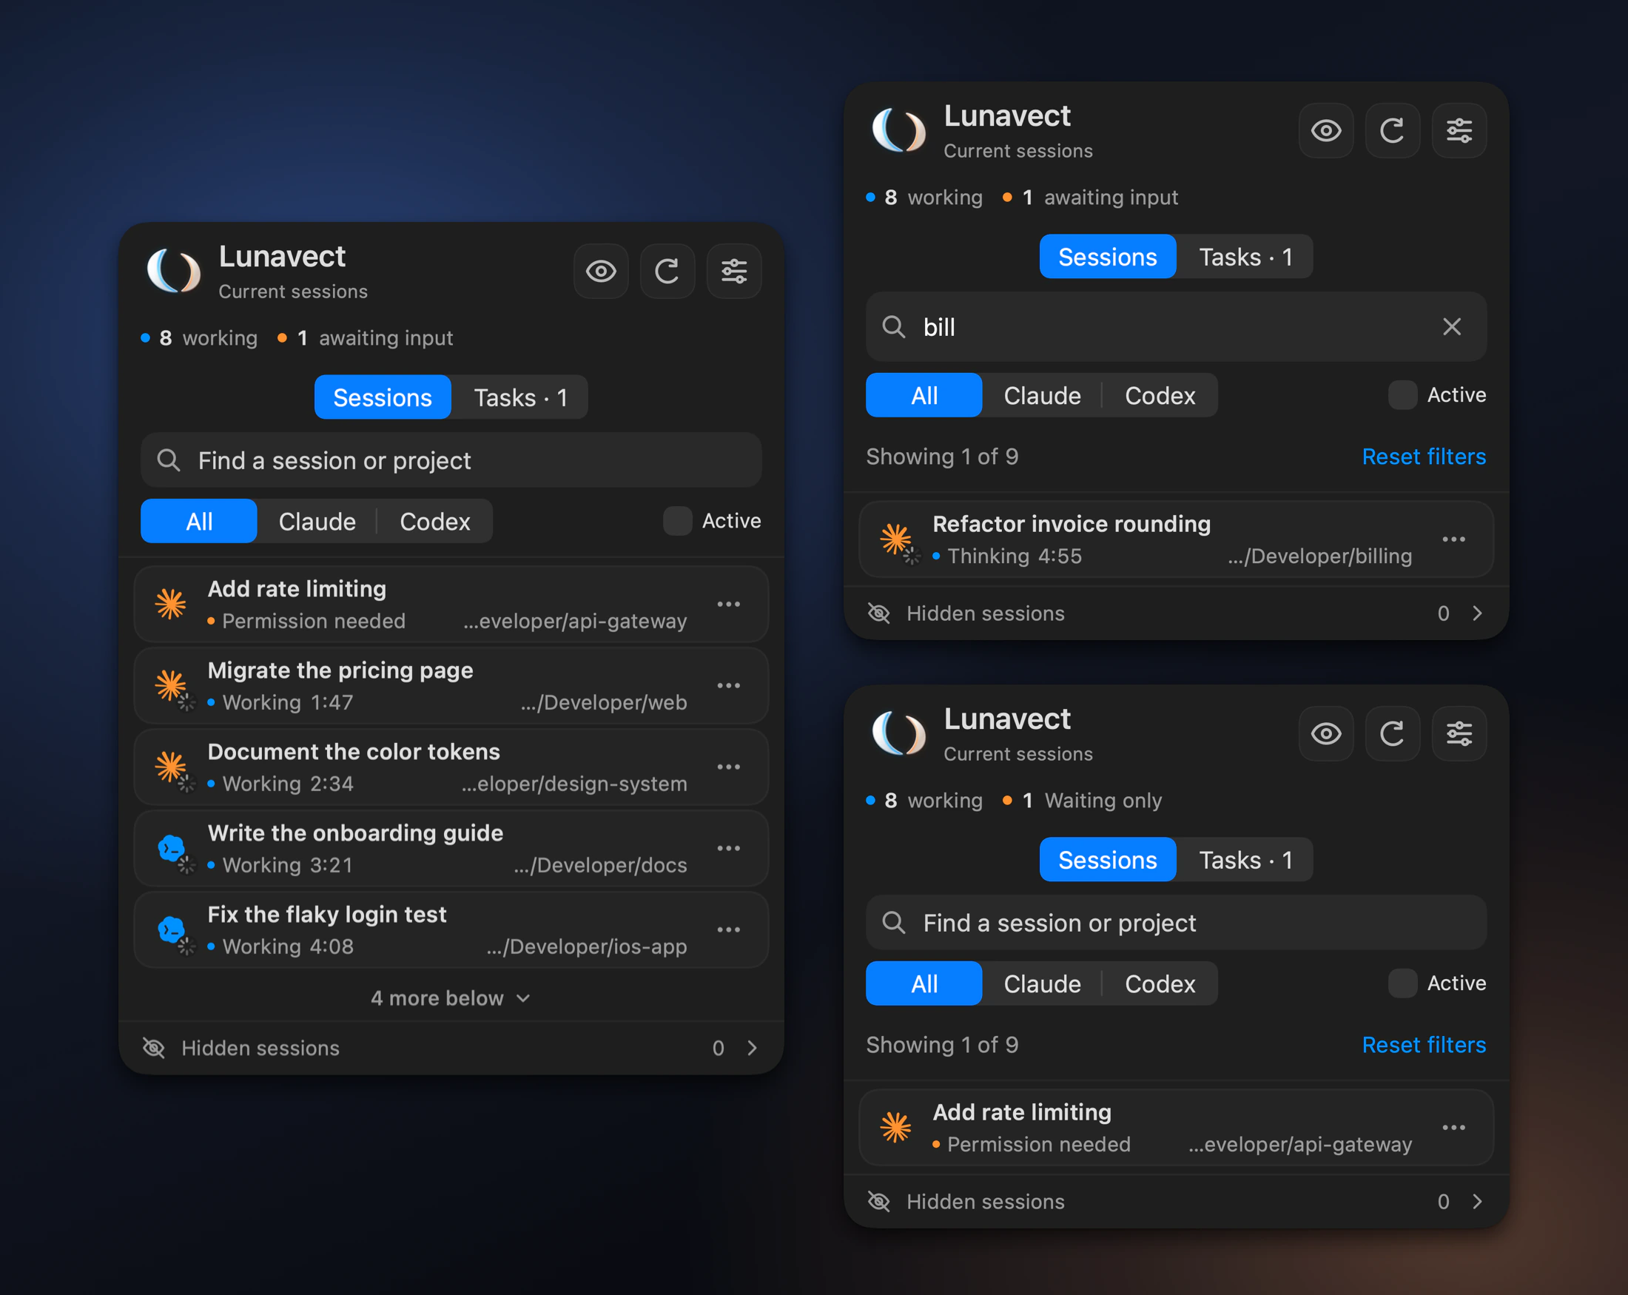Click the Codex icon beside 'Write the onboarding guide'
The height and width of the screenshot is (1295, 1628).
pyautogui.click(x=172, y=849)
